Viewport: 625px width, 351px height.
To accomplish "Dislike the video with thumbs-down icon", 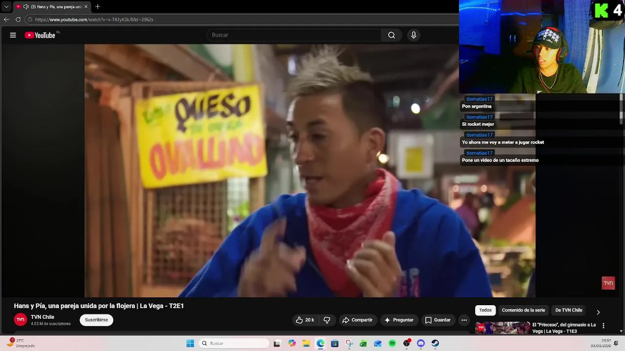I will (x=327, y=320).
